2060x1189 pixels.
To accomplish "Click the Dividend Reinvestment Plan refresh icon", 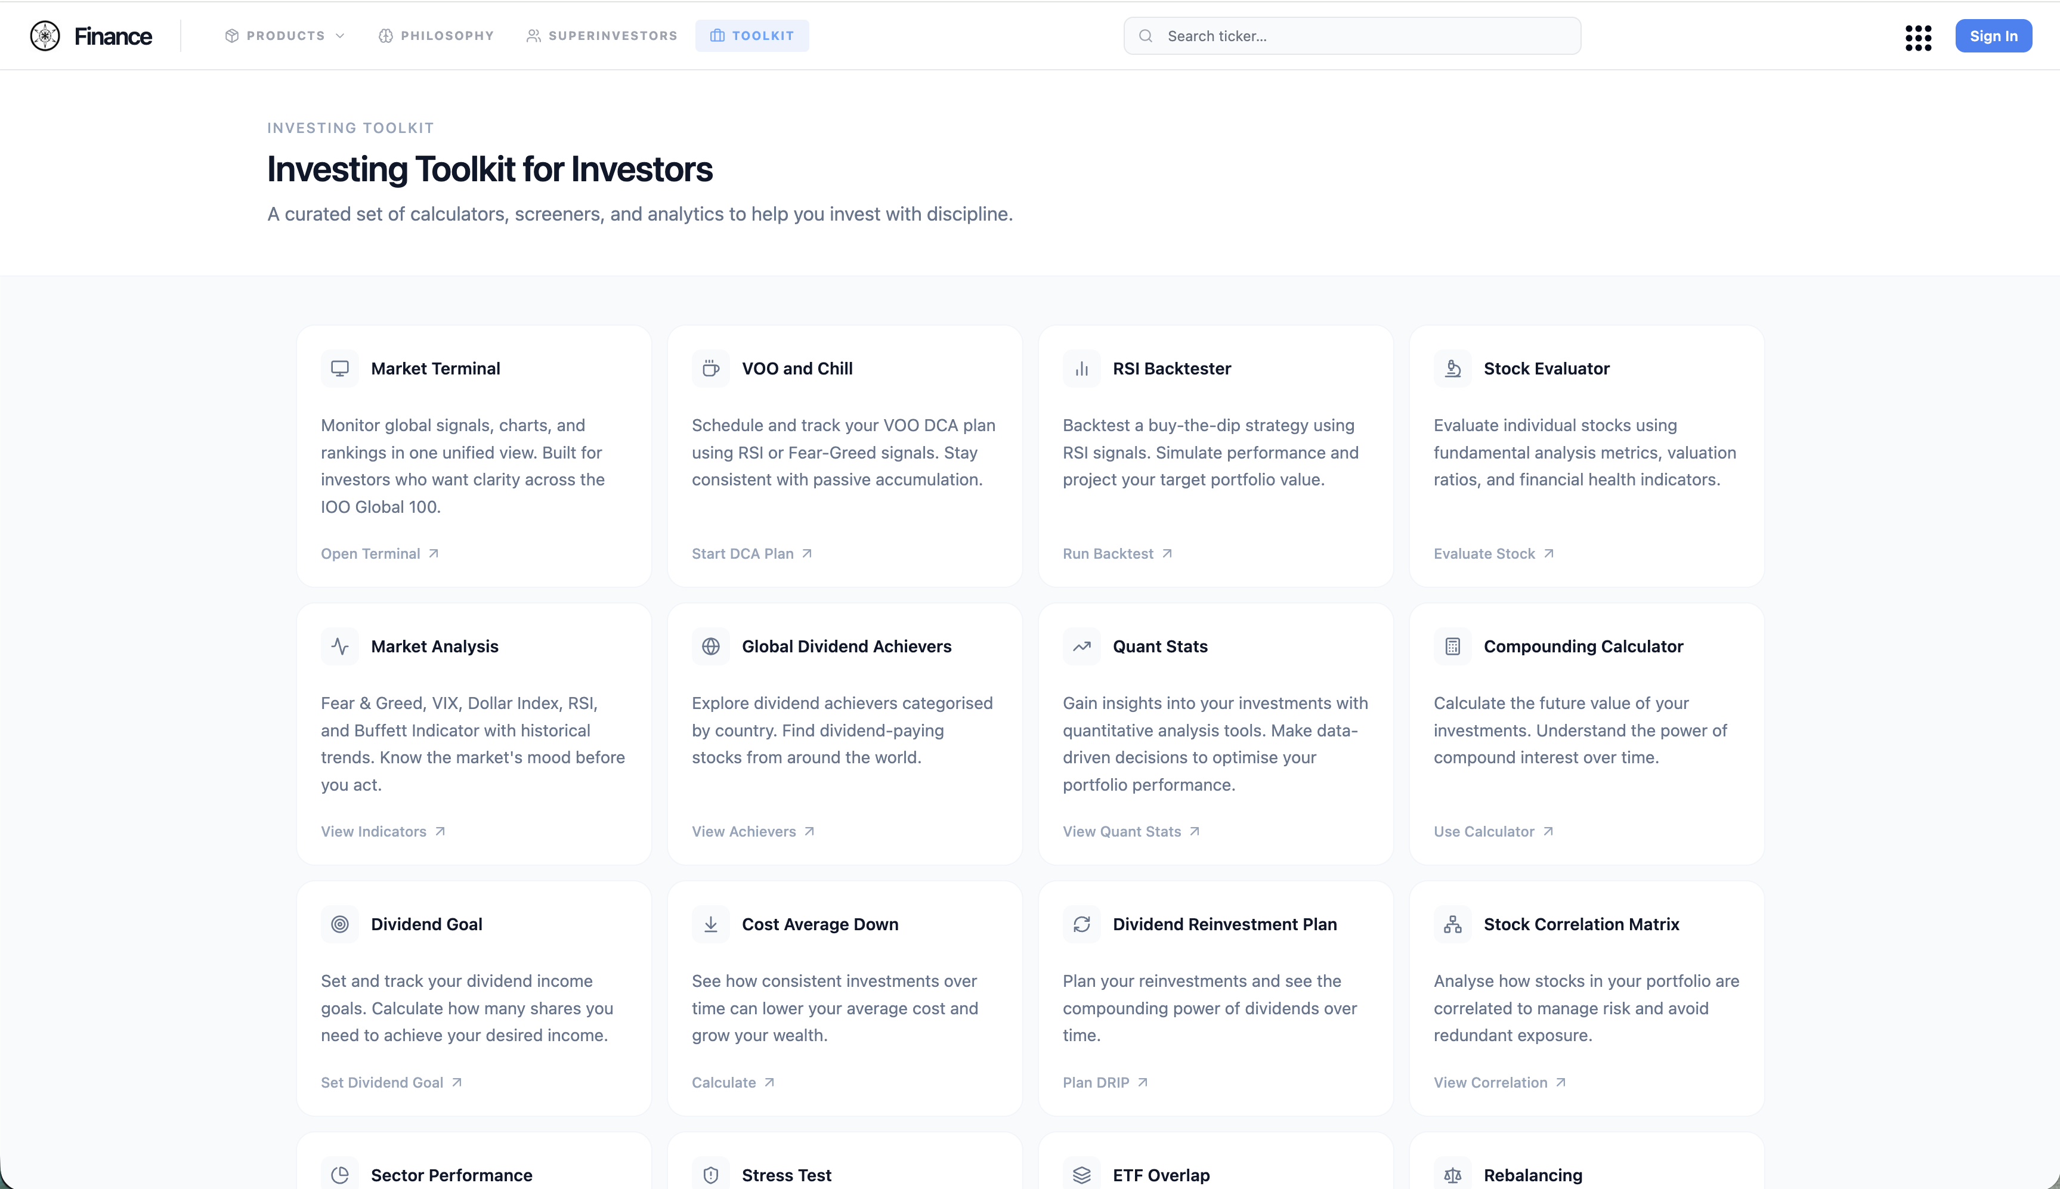I will (1081, 924).
